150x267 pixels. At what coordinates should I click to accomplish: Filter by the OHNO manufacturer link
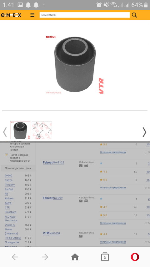(8, 176)
